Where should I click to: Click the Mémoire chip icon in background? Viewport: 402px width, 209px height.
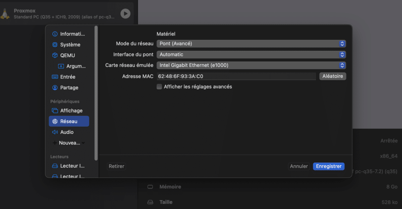click(x=150, y=187)
